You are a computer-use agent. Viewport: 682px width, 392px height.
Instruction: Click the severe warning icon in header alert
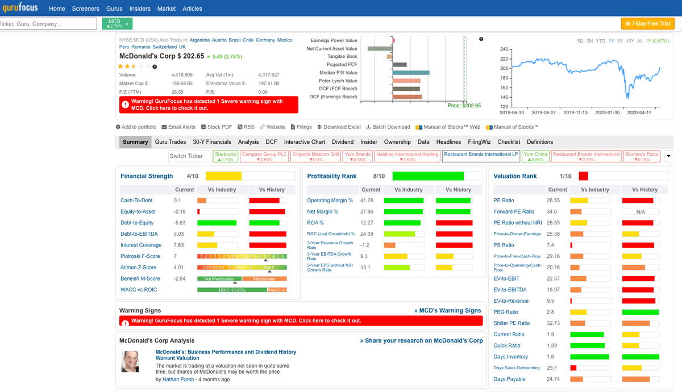(x=125, y=105)
